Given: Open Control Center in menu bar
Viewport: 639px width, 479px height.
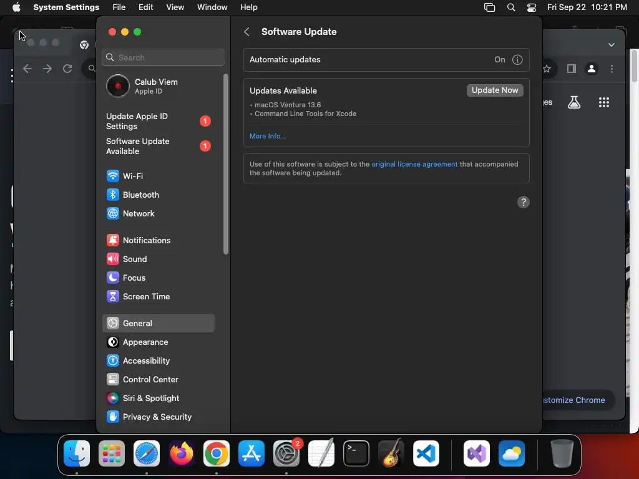Looking at the screenshot, I should click(x=532, y=7).
